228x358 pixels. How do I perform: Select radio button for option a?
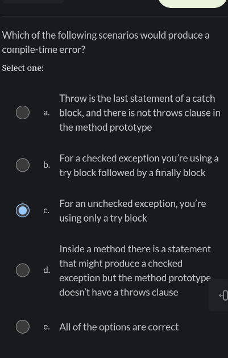pyautogui.click(x=23, y=113)
